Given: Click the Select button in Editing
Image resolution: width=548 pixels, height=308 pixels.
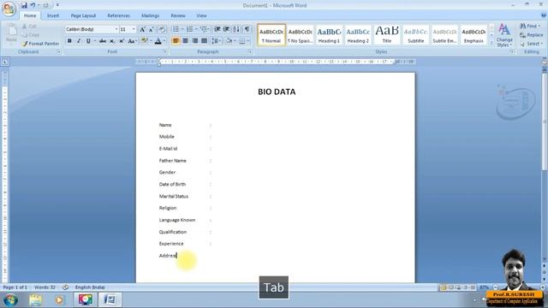Looking at the screenshot, I should [532, 44].
